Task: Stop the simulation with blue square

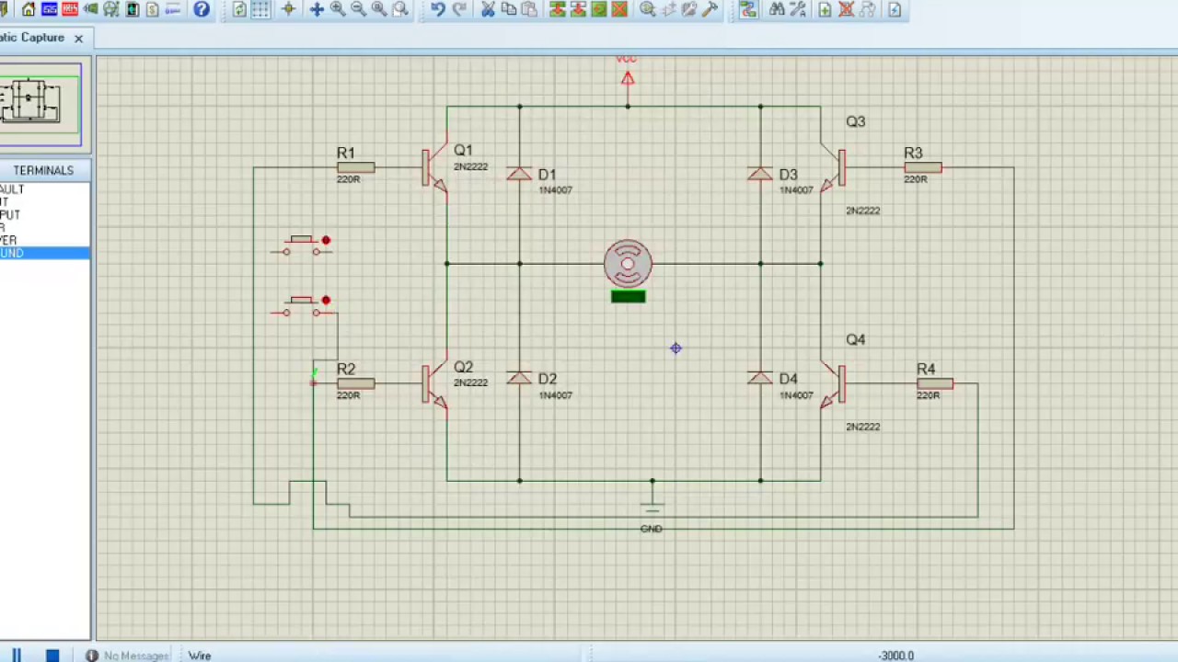Action: click(x=52, y=655)
